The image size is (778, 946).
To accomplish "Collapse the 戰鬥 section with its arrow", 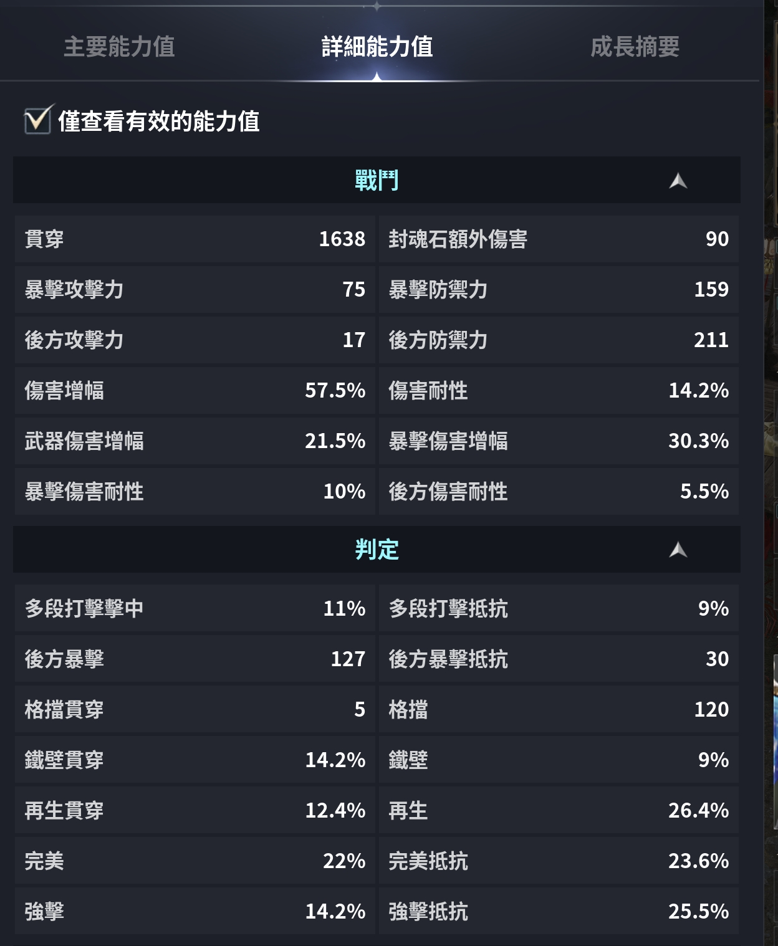I will coord(678,181).
